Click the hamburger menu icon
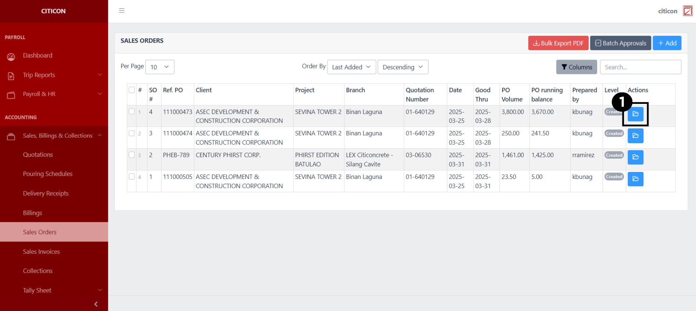This screenshot has height=311, width=696. [122, 11]
